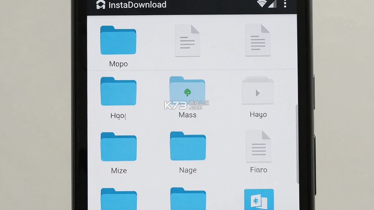Screen dimensions: 374x210
Task: Open the Hayo video folder icon
Action: 258,90
